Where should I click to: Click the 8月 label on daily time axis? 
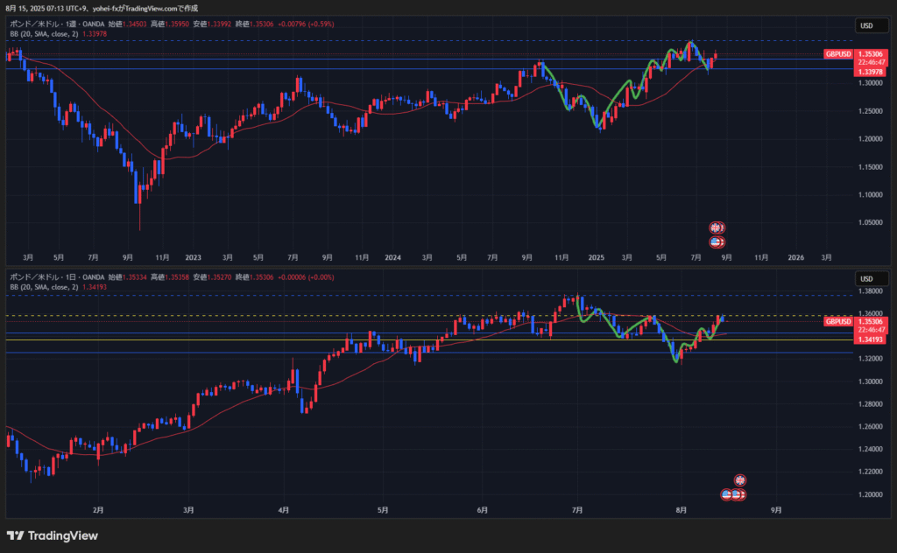[682, 508]
